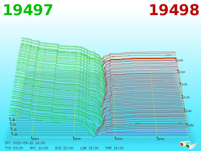Click the 0.1k depth axis label
The height and width of the screenshot is (151, 201).
pyautogui.click(x=15, y=134)
